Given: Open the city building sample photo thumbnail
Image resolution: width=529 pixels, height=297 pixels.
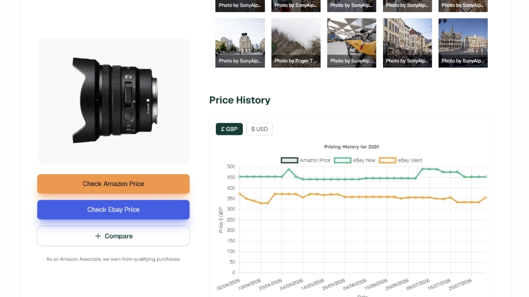Looking at the screenshot, I should point(240,43).
